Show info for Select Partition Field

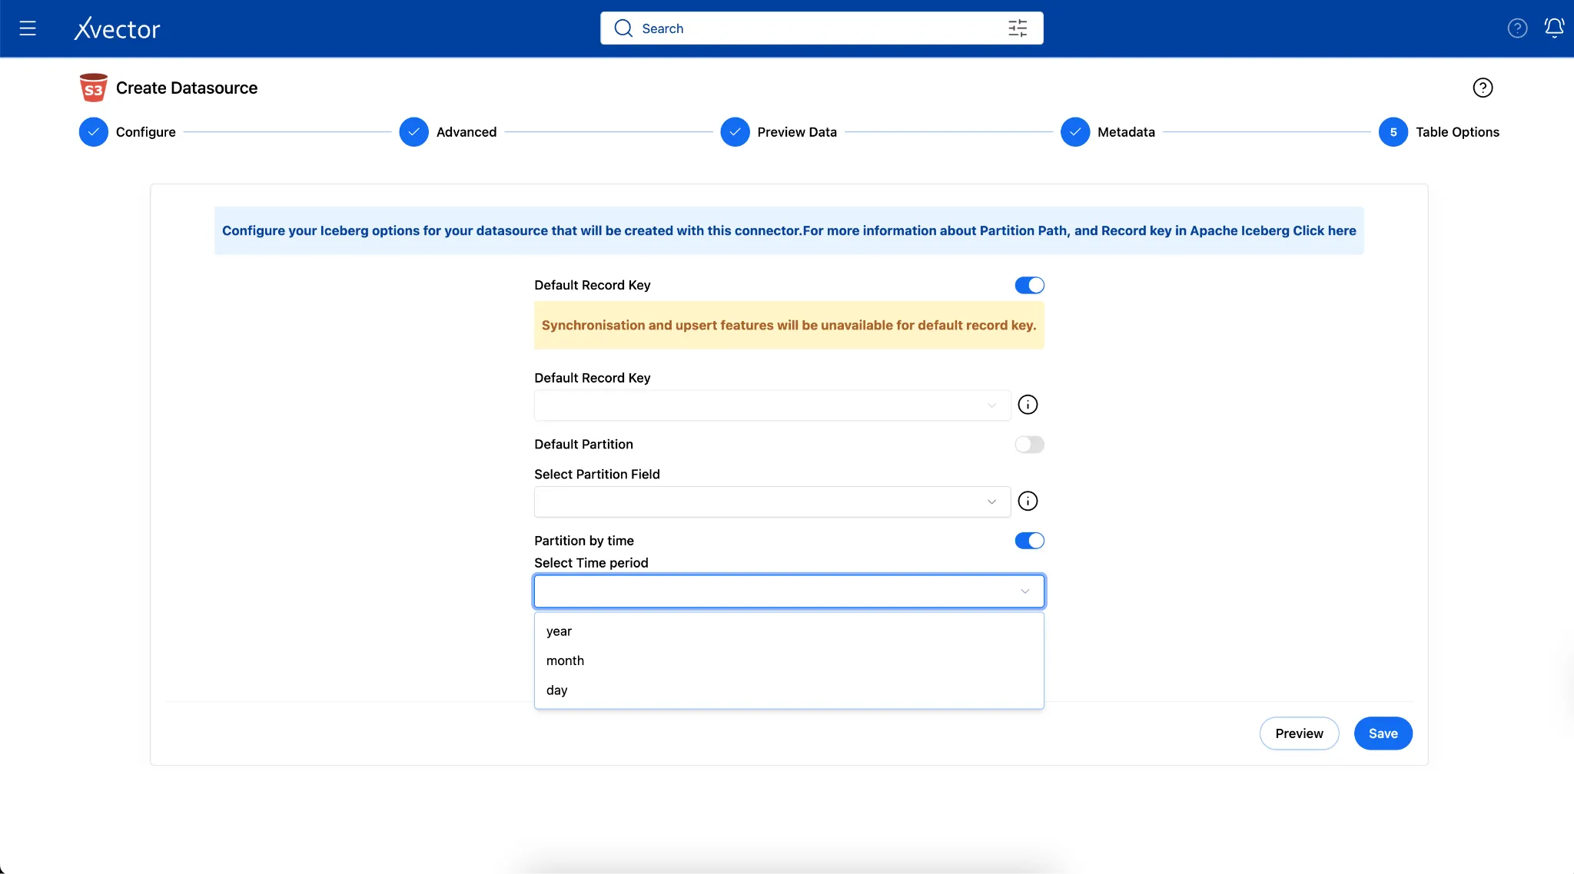click(x=1028, y=501)
